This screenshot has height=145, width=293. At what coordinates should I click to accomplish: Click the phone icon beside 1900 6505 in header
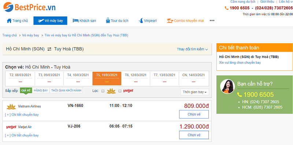pos(226,8)
